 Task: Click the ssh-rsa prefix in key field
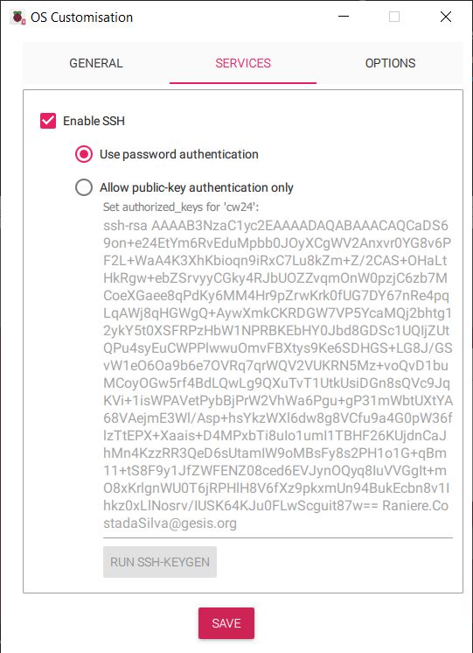click(125, 226)
